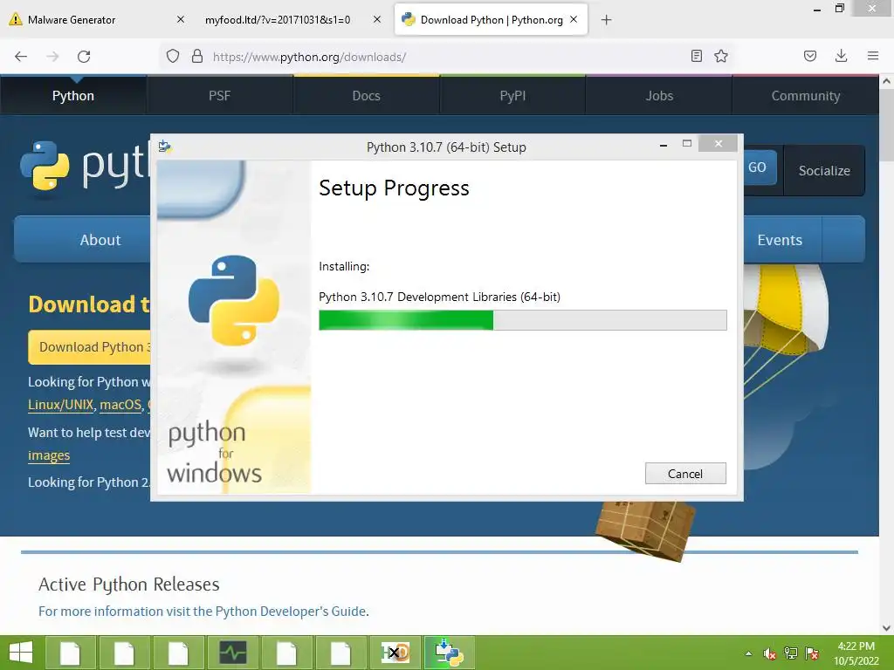Follow the macOS link
The height and width of the screenshot is (670, 894).
click(x=120, y=405)
